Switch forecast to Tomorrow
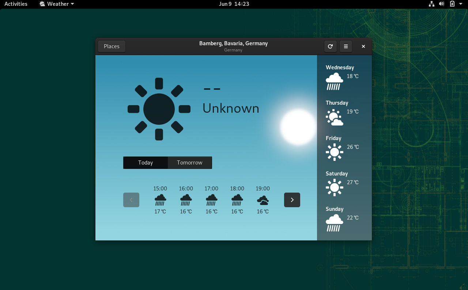Screen dimensions: 468x290 pyautogui.click(x=189, y=163)
